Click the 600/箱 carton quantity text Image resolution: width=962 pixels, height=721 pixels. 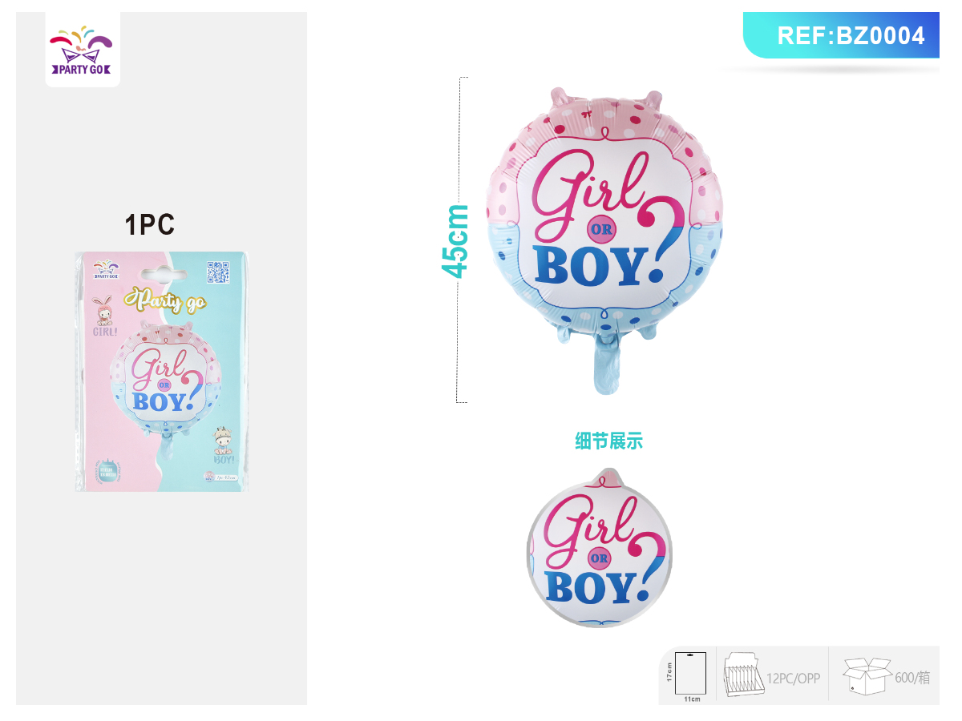pos(912,678)
